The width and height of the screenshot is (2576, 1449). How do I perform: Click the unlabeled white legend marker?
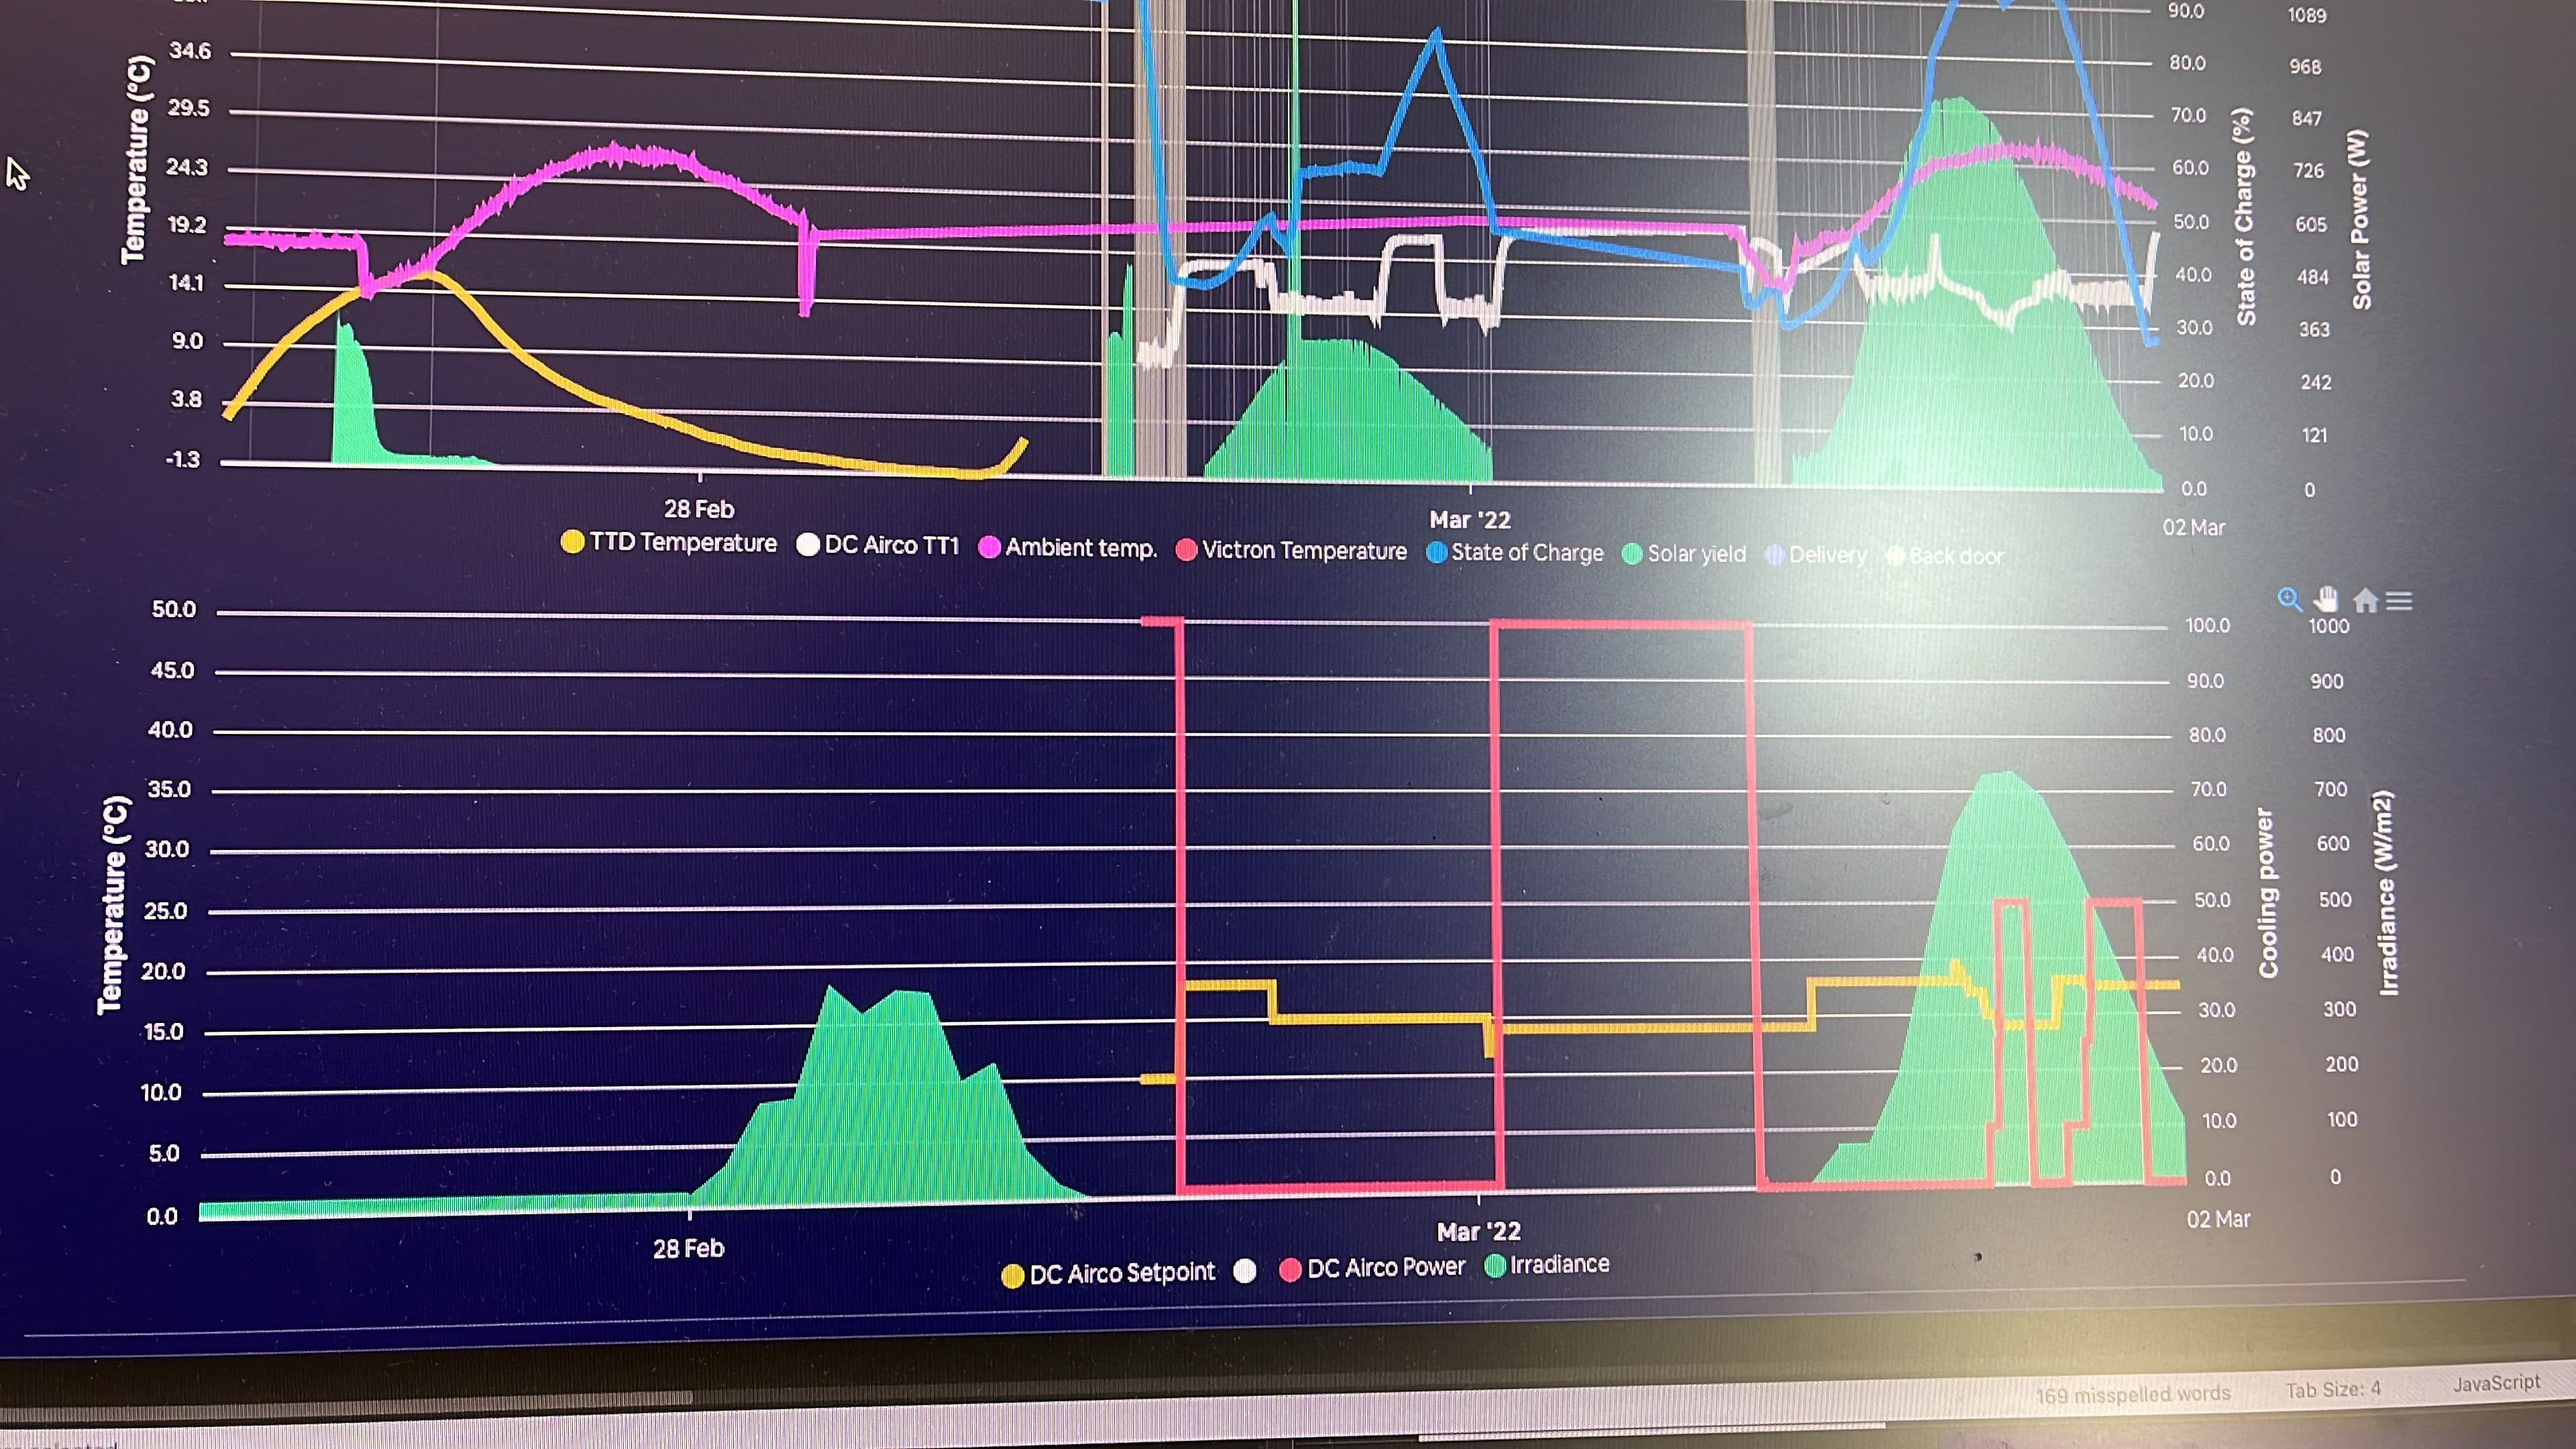click(1245, 1271)
